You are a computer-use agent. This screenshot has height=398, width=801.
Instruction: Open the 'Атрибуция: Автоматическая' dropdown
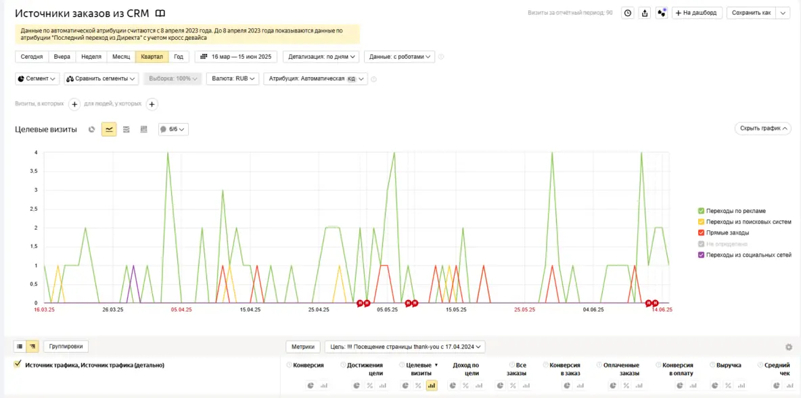(x=315, y=78)
